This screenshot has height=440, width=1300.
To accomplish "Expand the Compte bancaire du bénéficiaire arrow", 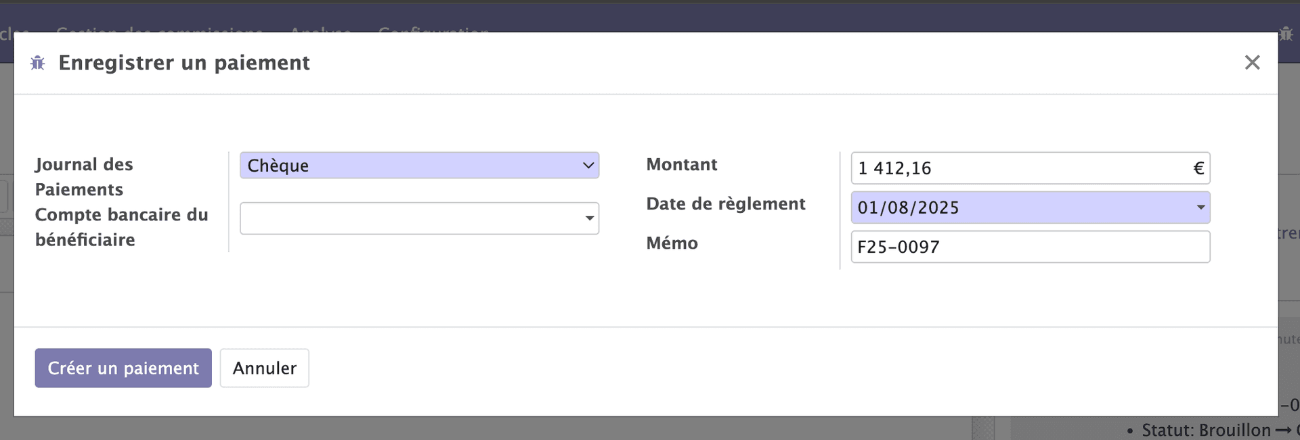I will (589, 218).
